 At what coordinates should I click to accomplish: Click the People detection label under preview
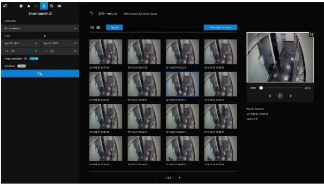(x=255, y=109)
